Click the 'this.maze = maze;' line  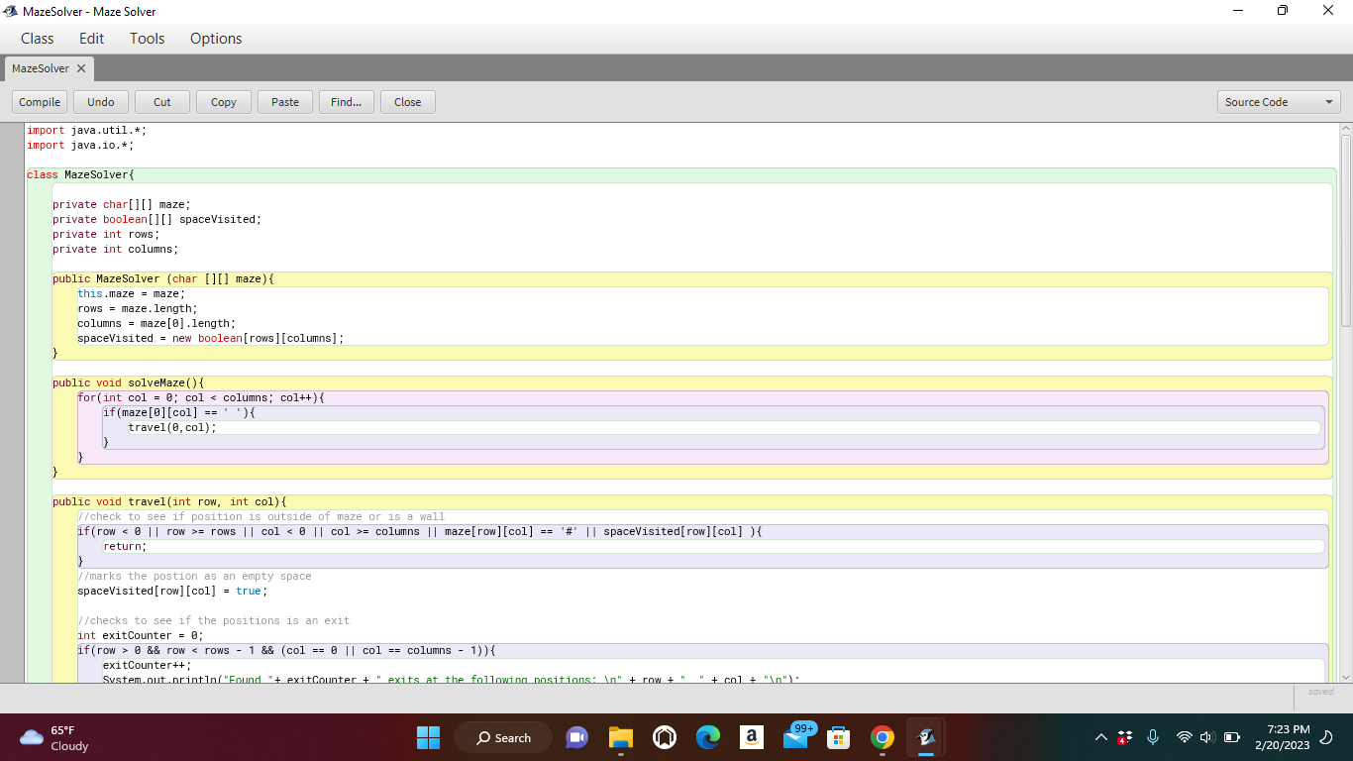click(x=132, y=293)
